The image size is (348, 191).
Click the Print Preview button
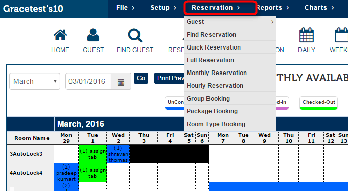tap(170, 78)
